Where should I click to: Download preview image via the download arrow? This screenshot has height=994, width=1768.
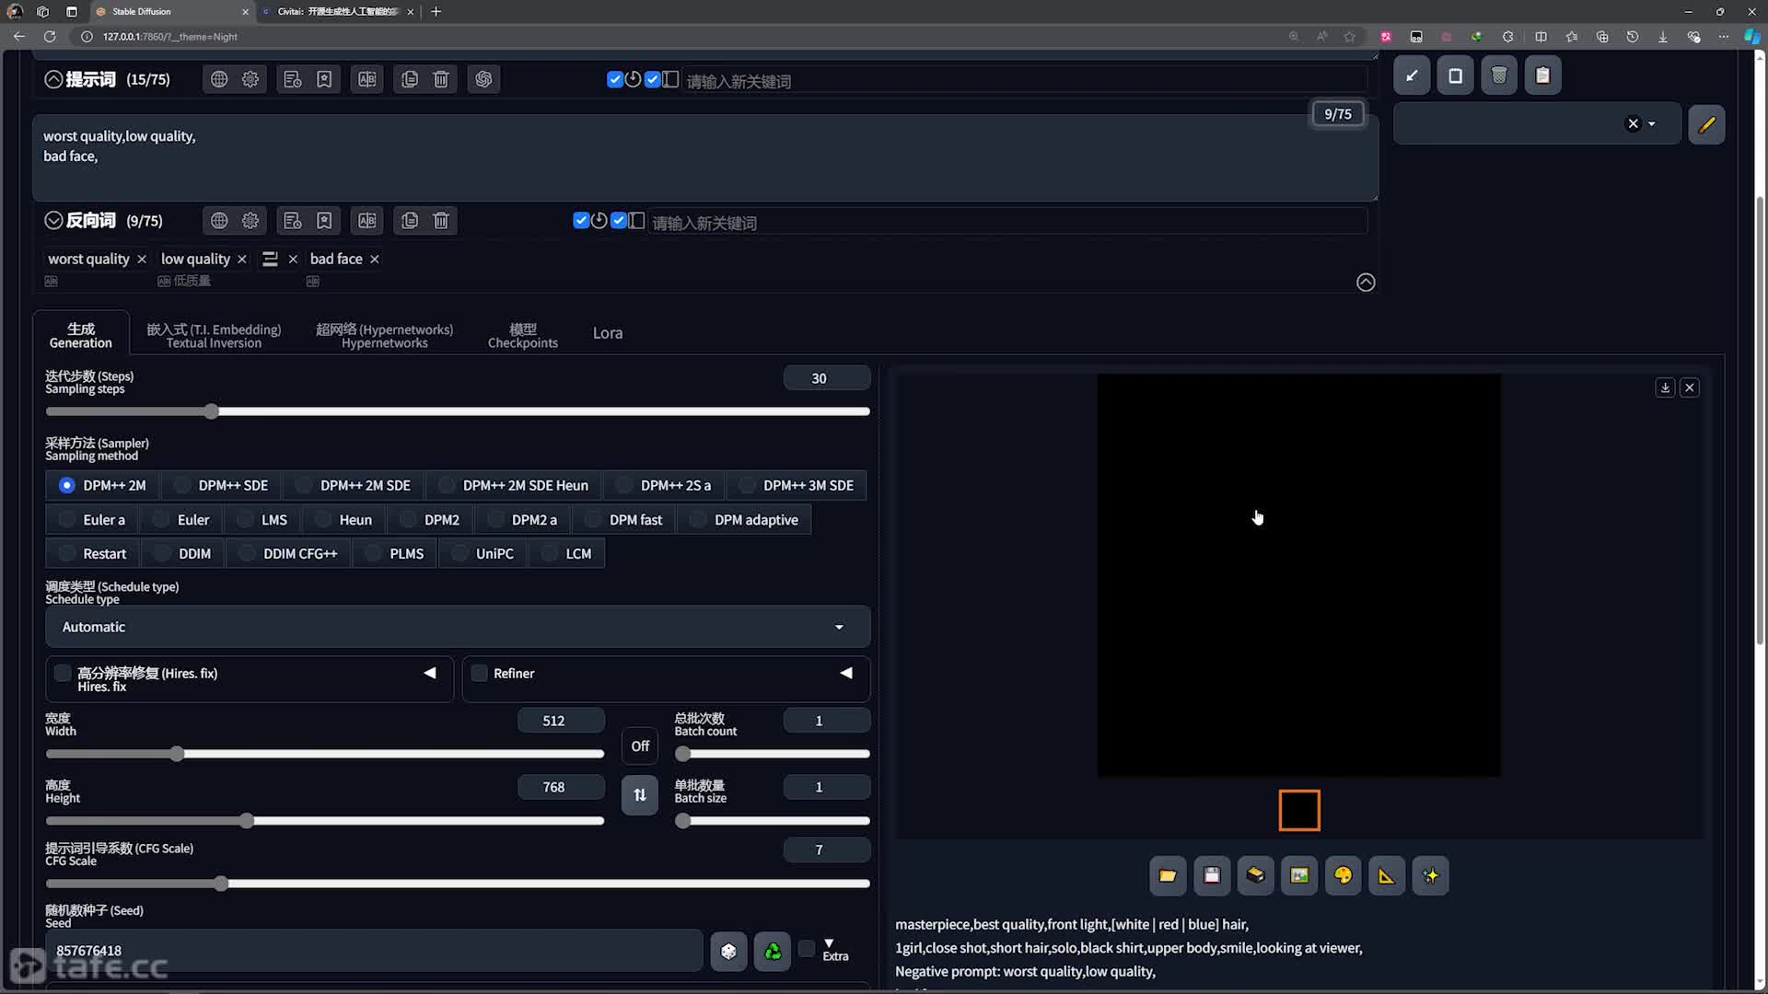[x=1665, y=387]
